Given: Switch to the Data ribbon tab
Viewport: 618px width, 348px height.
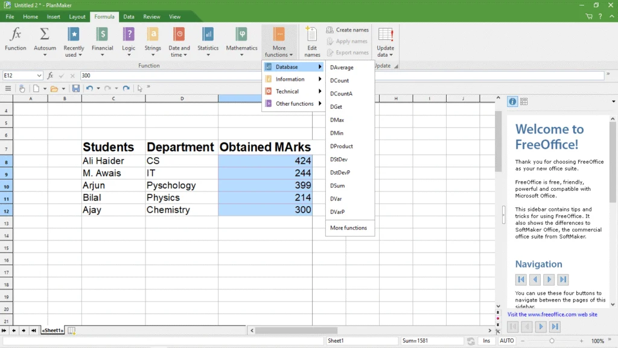Looking at the screenshot, I should point(129,16).
